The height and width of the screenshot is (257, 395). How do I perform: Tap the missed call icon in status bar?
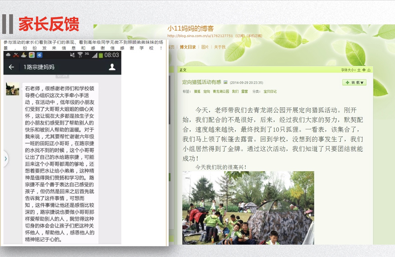tap(16, 55)
